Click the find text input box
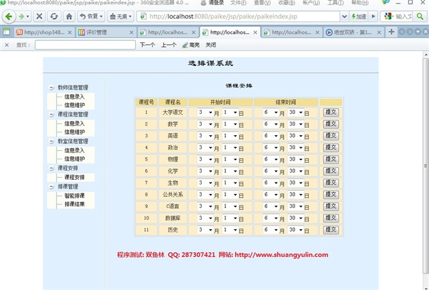429x290 pixels. point(85,45)
